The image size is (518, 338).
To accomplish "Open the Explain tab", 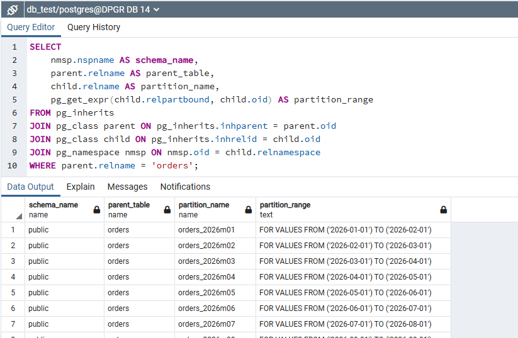I will point(81,187).
